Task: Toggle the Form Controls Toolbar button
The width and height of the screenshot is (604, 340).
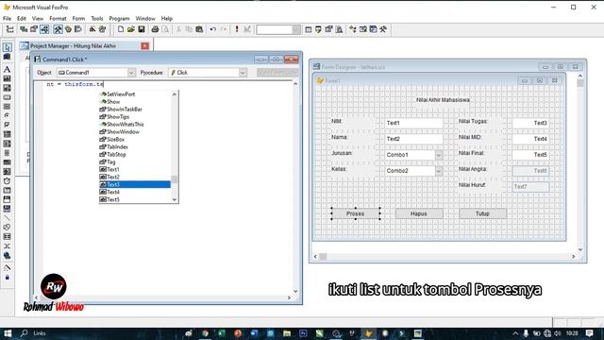Action: click(58, 29)
